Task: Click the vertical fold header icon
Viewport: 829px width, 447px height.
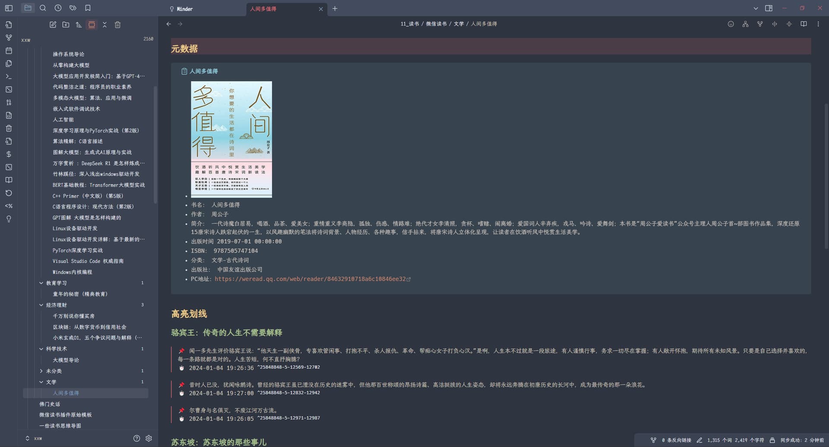Action: click(x=789, y=24)
